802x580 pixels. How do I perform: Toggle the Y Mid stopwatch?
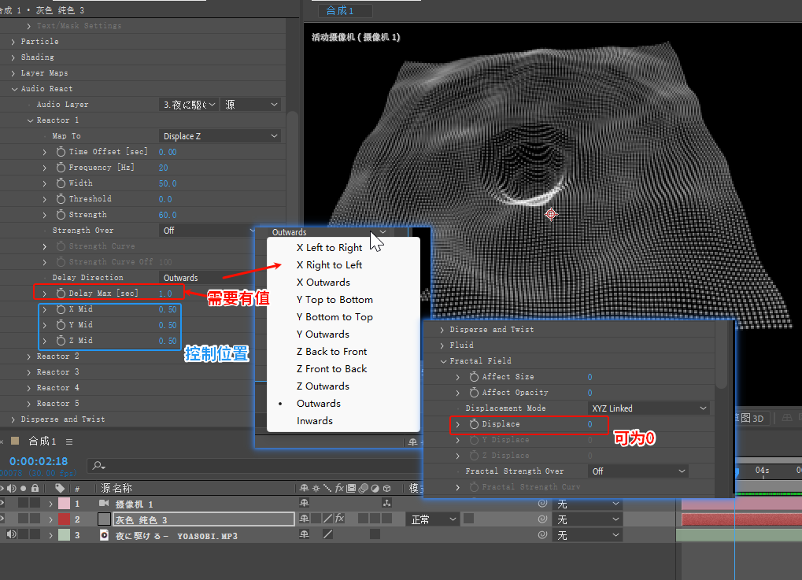pyautogui.click(x=61, y=325)
